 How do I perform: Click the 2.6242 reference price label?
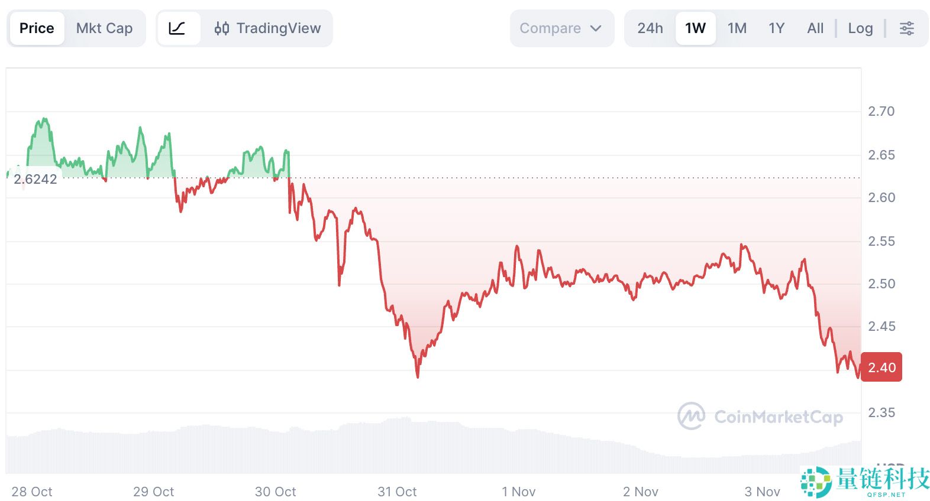[x=35, y=179]
